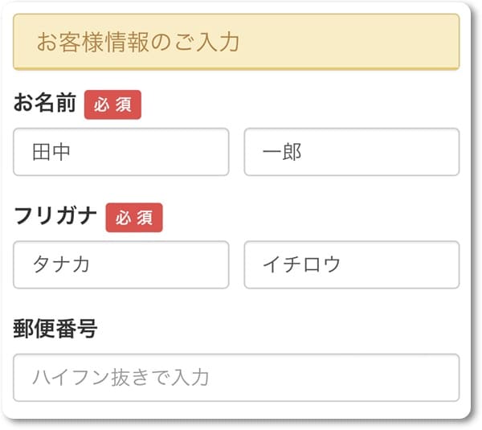Click the yellow form section title

(236, 42)
